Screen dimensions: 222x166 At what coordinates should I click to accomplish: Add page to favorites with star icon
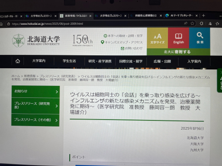tap(192, 23)
